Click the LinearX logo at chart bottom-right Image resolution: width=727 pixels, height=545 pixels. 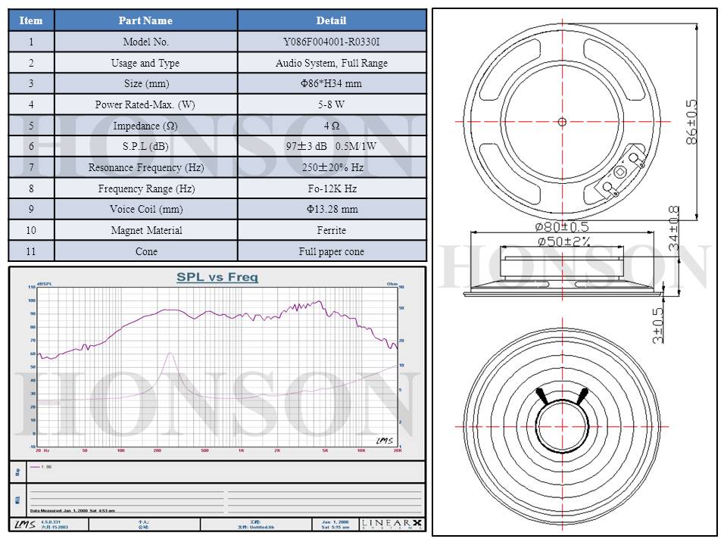coord(393,524)
